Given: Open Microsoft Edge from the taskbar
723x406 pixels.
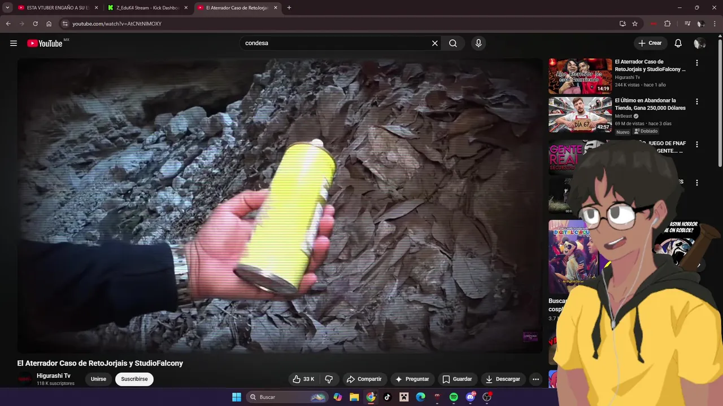Looking at the screenshot, I should pyautogui.click(x=421, y=397).
